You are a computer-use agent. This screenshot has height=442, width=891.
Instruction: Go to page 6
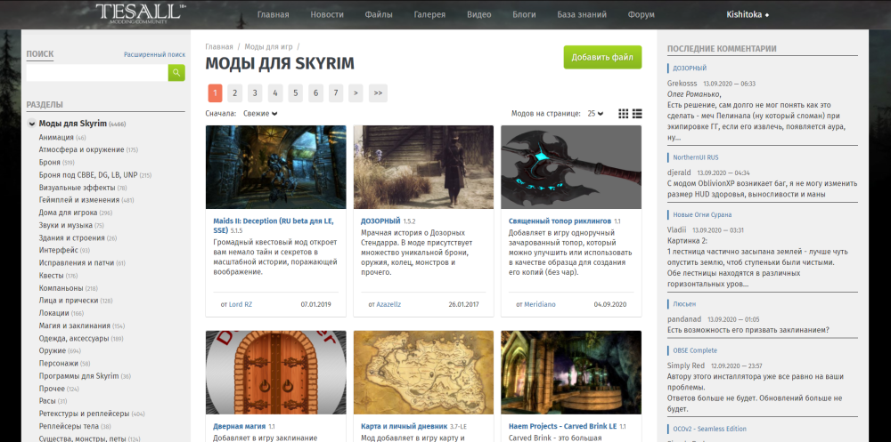click(315, 92)
